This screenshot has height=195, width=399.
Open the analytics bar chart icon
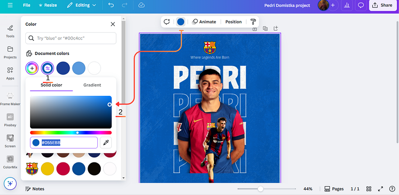tap(346, 5)
